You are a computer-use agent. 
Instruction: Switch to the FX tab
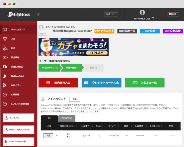(49, 119)
